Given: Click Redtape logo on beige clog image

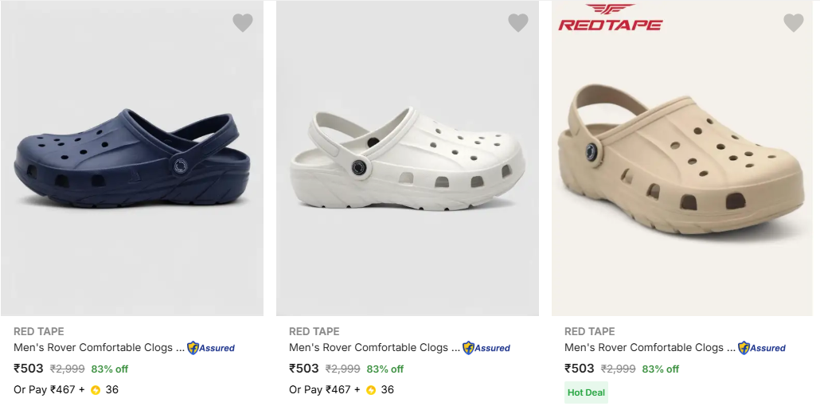Looking at the screenshot, I should click(x=611, y=18).
